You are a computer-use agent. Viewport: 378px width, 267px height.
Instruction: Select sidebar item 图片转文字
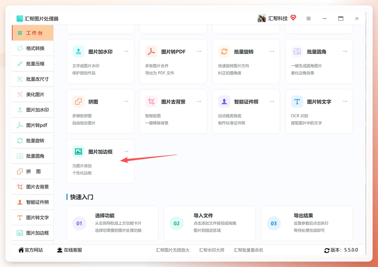point(32,217)
